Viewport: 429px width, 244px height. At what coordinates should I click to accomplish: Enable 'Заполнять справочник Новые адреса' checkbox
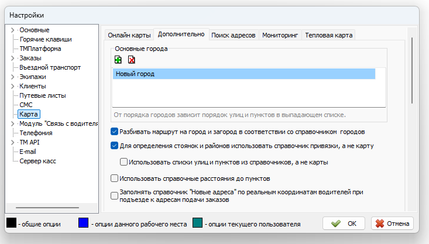(114, 196)
